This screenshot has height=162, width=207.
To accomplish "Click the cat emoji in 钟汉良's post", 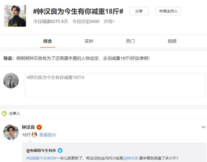I will point(35,135).
